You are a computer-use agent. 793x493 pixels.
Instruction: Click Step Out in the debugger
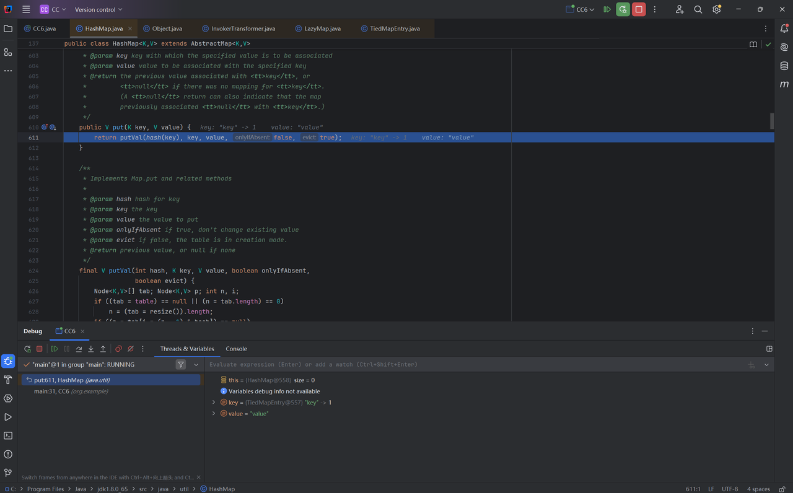(103, 349)
